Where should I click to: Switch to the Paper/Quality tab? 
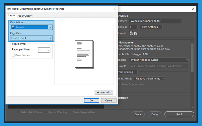(x=24, y=16)
